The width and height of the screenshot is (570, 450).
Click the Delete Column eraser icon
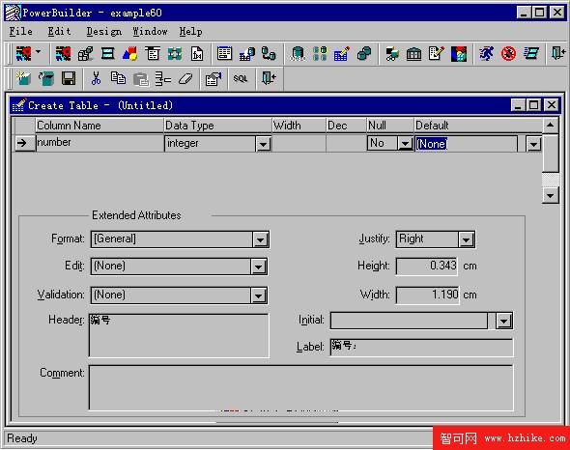pos(185,78)
